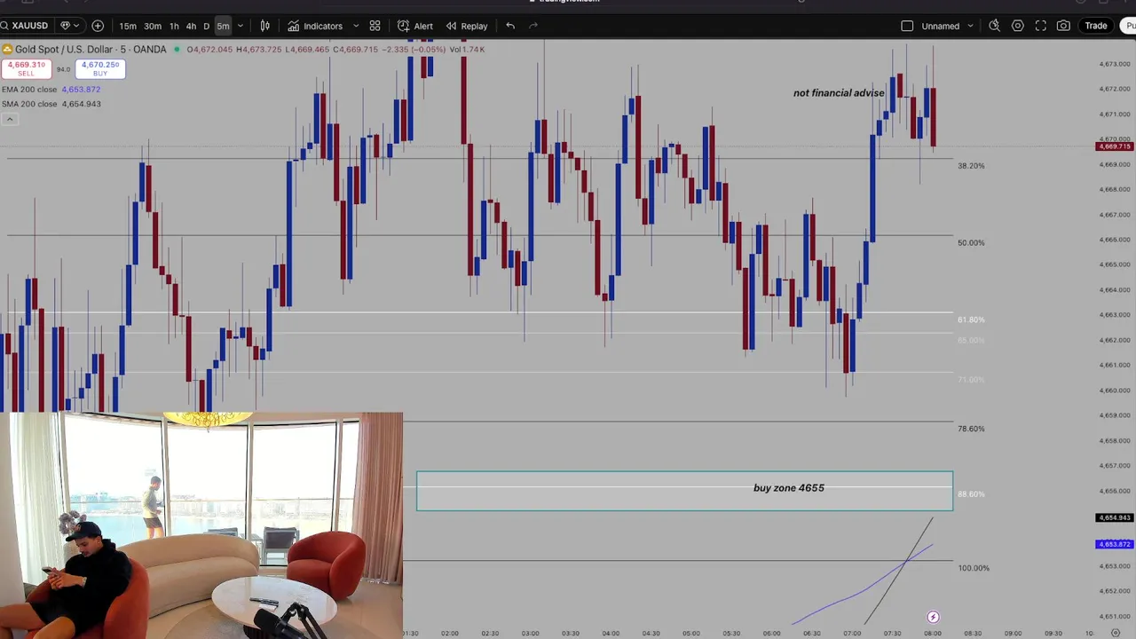This screenshot has height=639, width=1136.
Task: Click the blue BUY 4,670.250 button
Action: [x=99, y=68]
